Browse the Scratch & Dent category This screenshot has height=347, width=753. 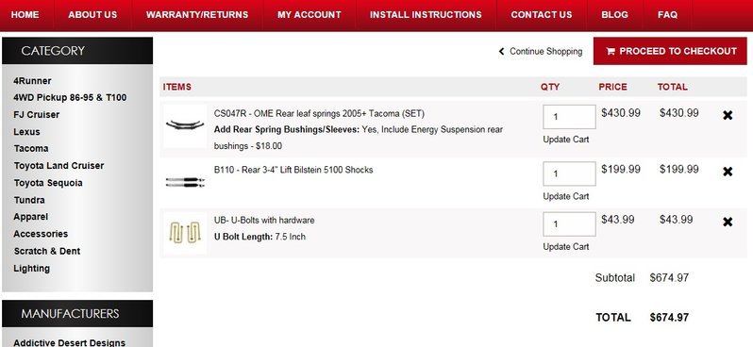point(47,251)
